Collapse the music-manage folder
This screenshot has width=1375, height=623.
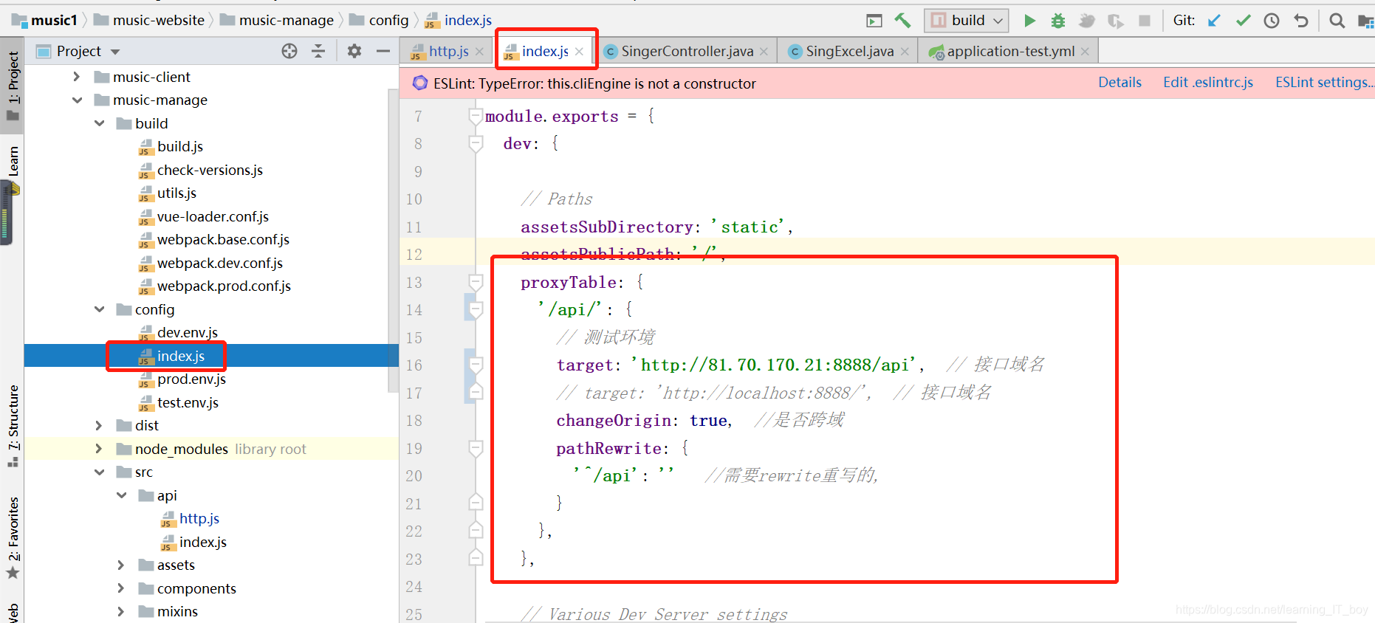tap(77, 100)
